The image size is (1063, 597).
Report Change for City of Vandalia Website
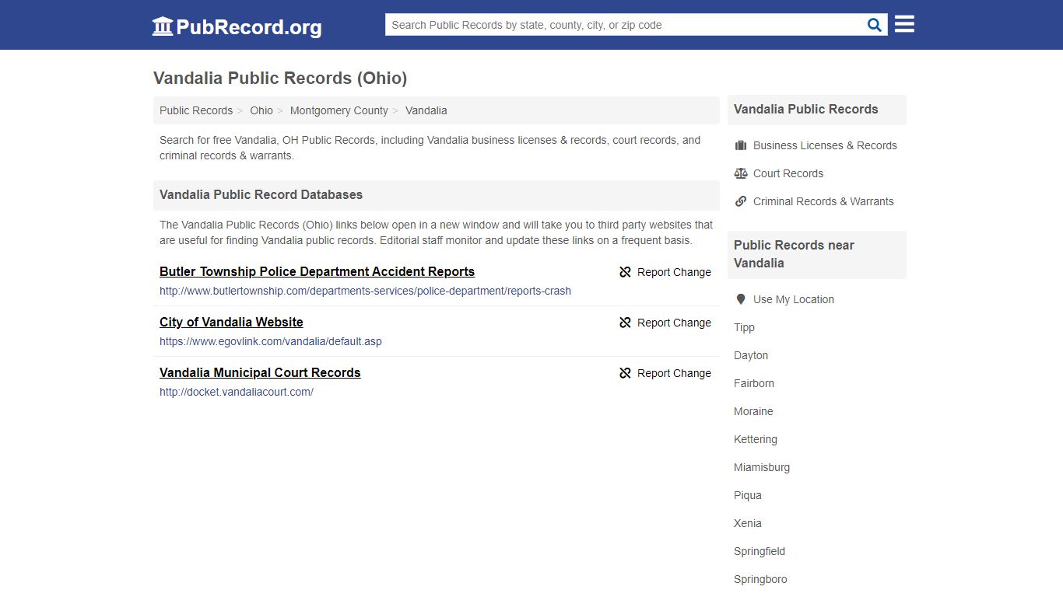(x=665, y=323)
